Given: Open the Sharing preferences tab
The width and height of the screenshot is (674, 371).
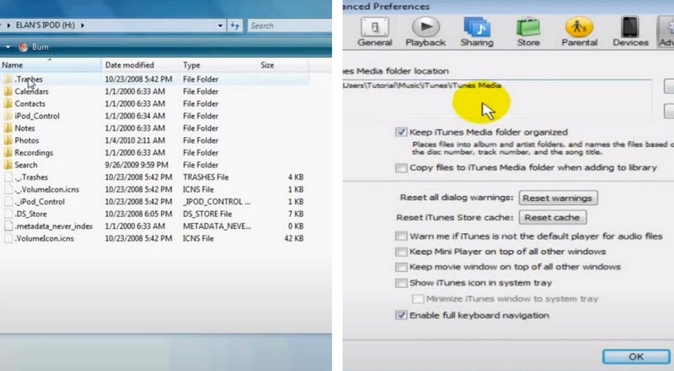Looking at the screenshot, I should [477, 32].
